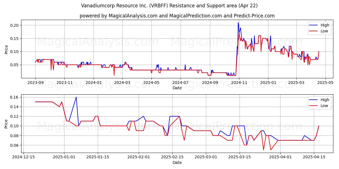Click the 2025-04-01 date tick label
Viewport: 339px width, 169px height.
click(280, 157)
